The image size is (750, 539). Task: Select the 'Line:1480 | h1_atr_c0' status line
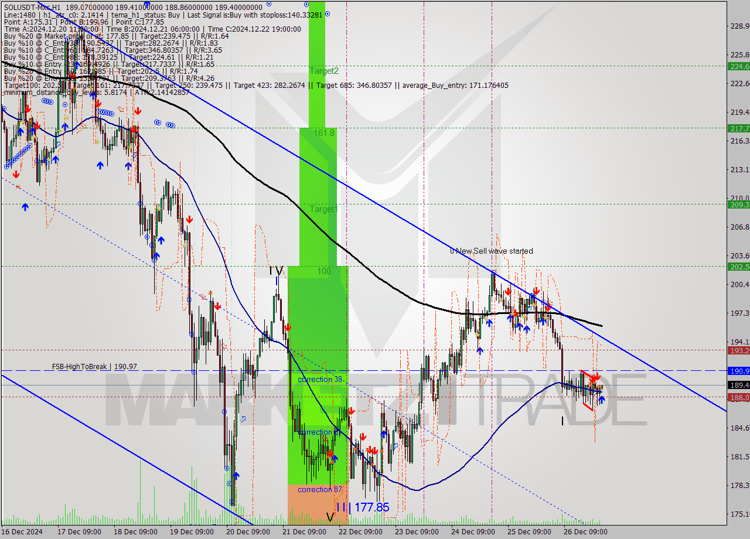click(163, 15)
